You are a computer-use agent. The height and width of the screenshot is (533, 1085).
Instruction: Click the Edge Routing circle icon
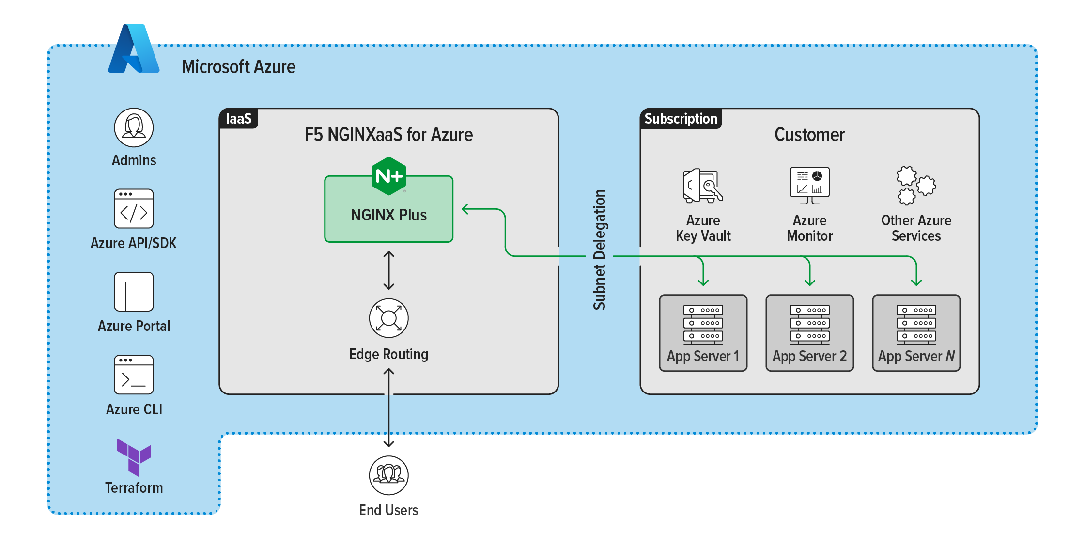[x=388, y=318]
